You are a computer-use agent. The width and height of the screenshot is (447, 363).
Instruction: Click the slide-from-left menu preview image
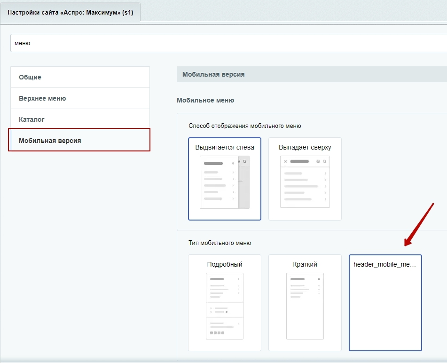[x=225, y=182]
